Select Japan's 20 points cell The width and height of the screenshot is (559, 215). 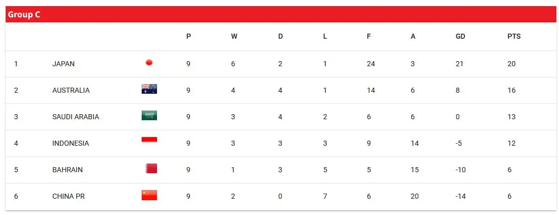(x=511, y=64)
